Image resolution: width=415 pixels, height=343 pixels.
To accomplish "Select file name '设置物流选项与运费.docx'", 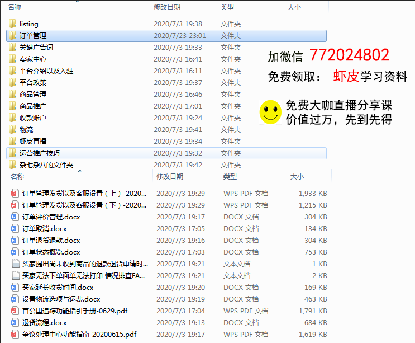I will [x=61, y=299].
